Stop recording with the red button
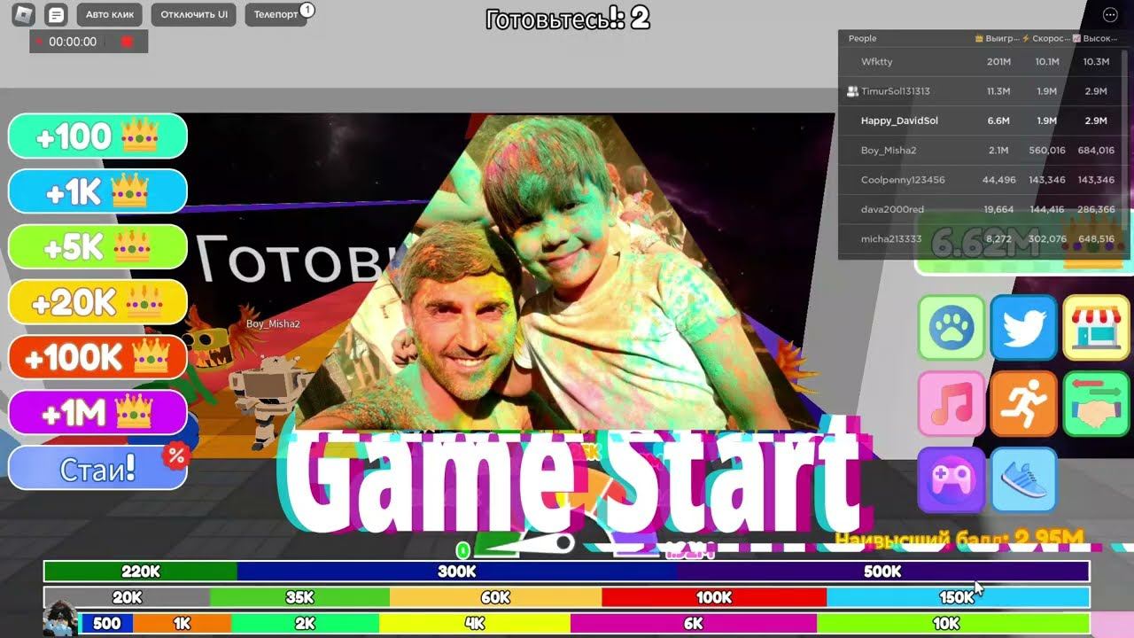1134x638 pixels. pos(127,42)
